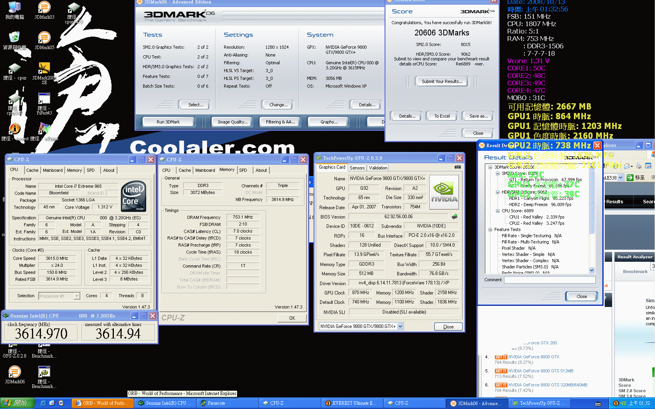Open the 3DMark05 desktop shortcut

pos(44,41)
